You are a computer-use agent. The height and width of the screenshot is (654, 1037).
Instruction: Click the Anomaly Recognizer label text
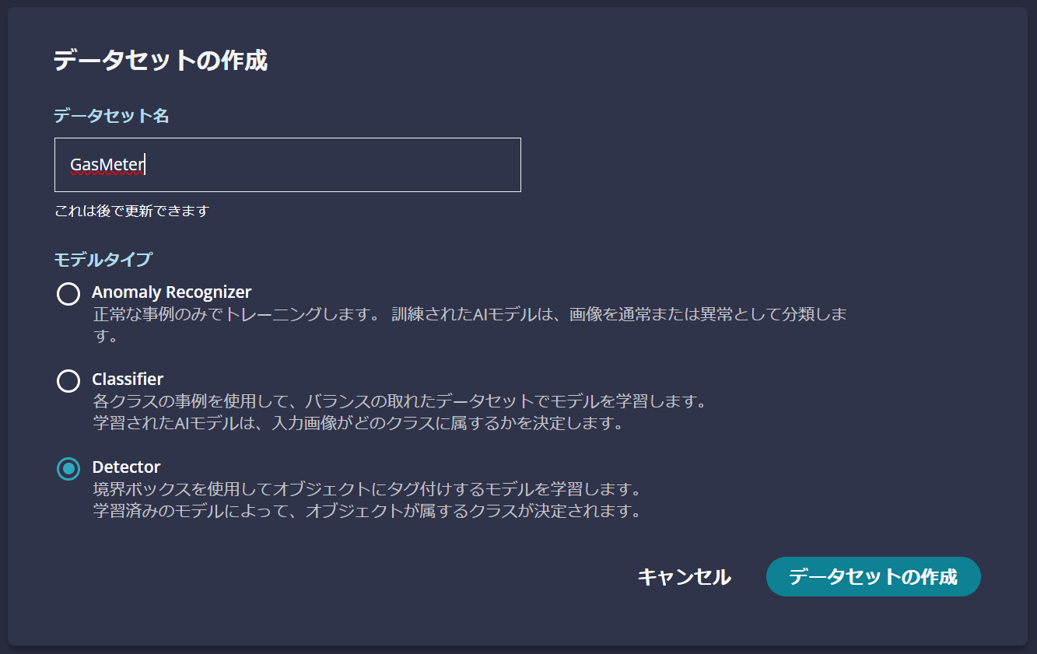(x=171, y=292)
